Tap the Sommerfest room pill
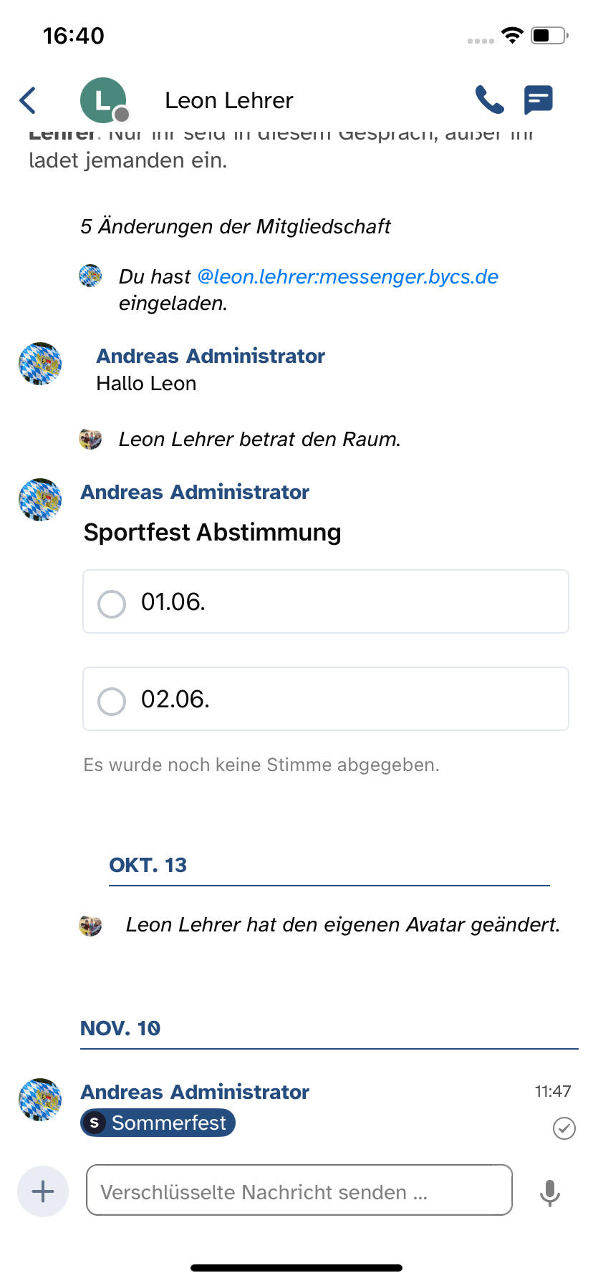 pos(158,1123)
